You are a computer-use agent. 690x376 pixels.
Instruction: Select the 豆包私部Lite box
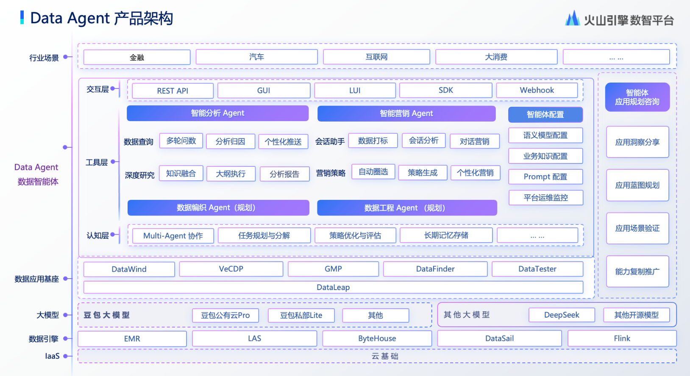tap(301, 315)
